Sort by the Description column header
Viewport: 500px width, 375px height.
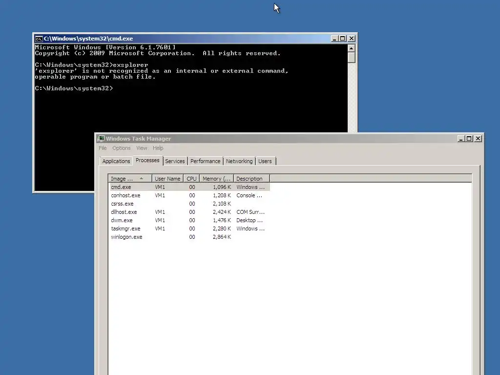(251, 179)
